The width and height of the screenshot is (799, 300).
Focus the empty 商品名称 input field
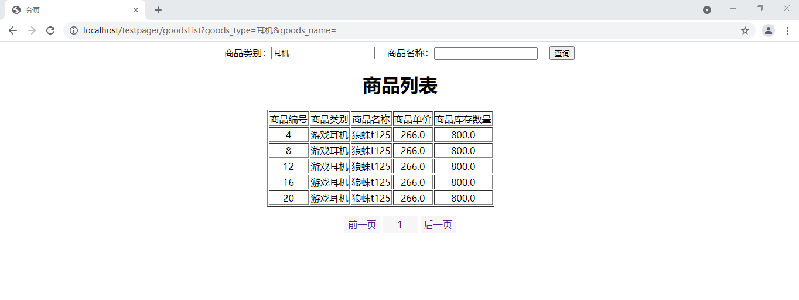486,53
